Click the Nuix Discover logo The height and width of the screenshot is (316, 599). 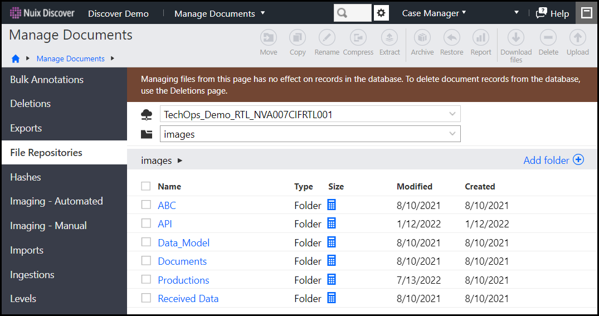(42, 13)
